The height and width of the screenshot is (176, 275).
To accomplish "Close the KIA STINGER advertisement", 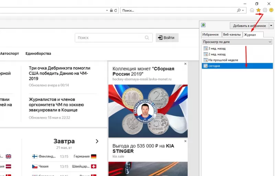I will click(x=185, y=141).
